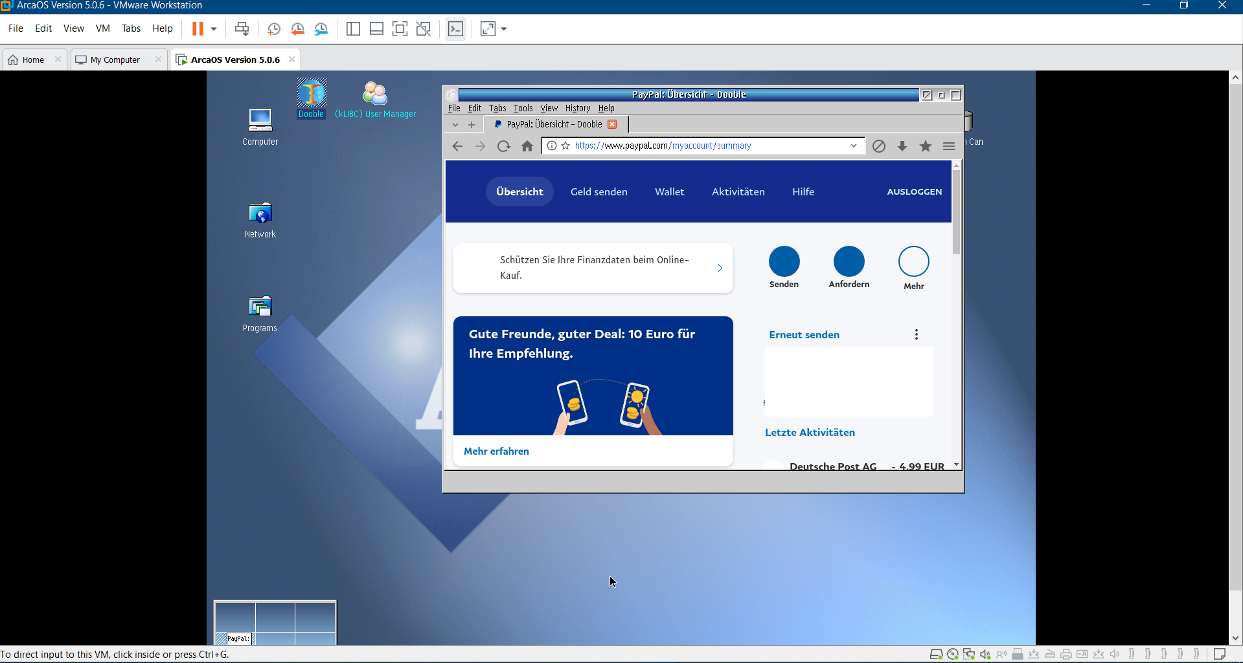Open Dooble hamburger menu

point(949,146)
